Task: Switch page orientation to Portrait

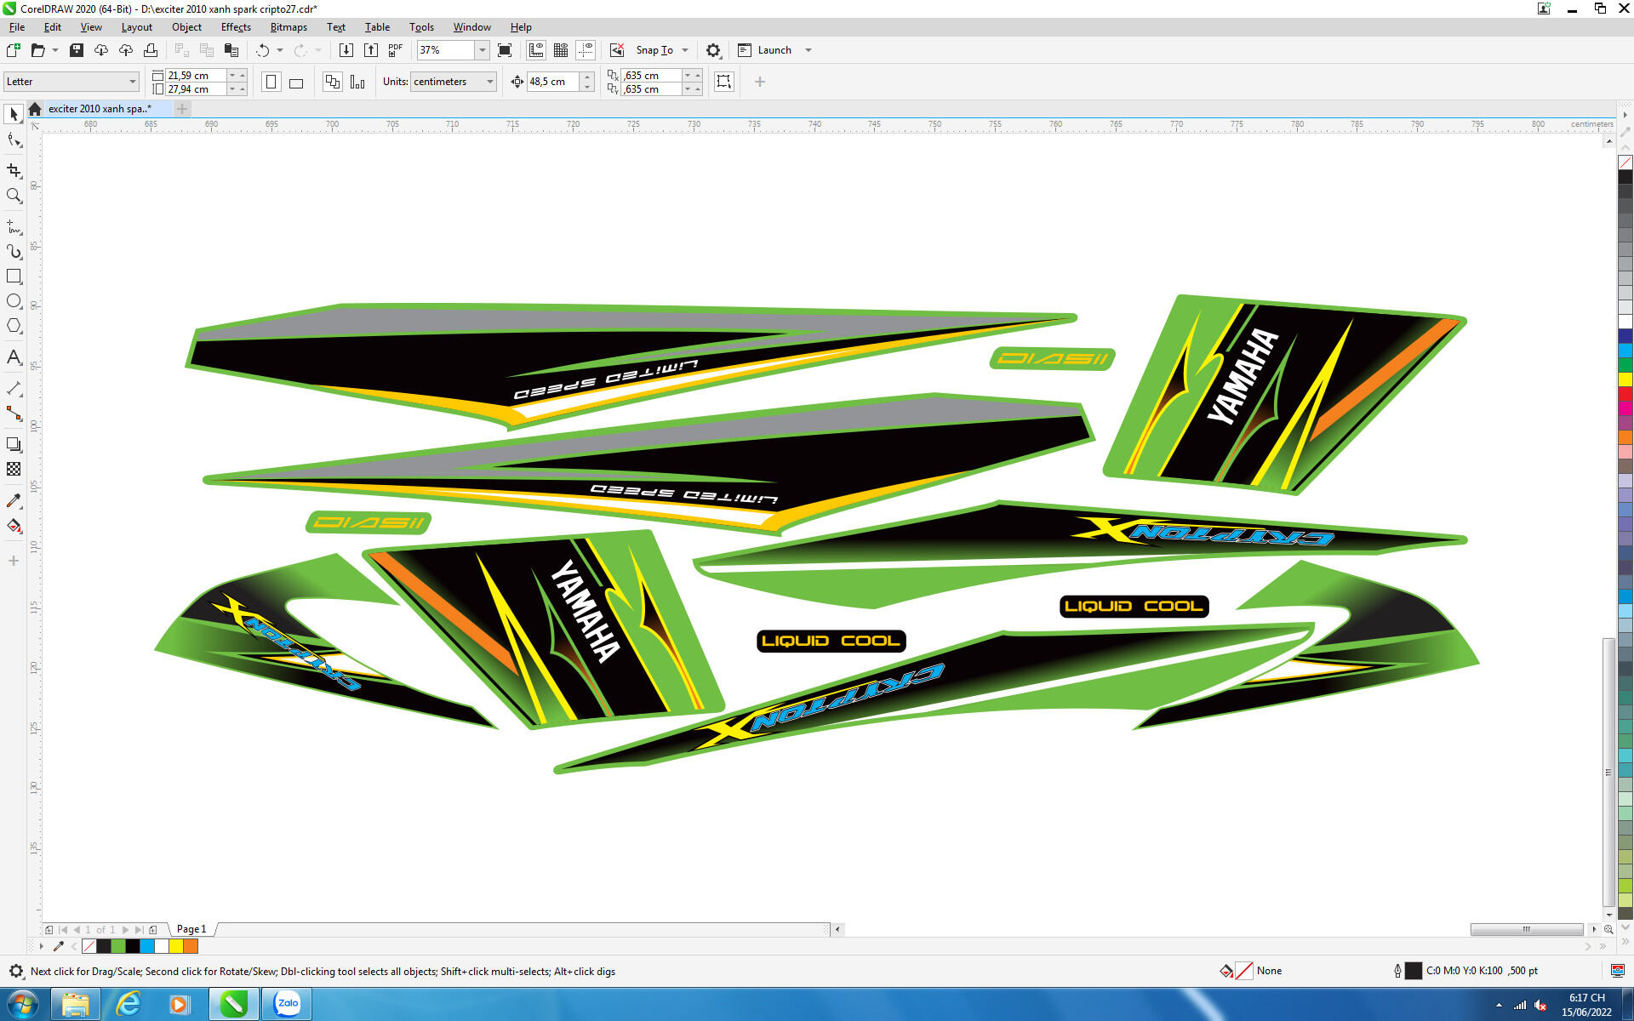Action: pos(271,82)
